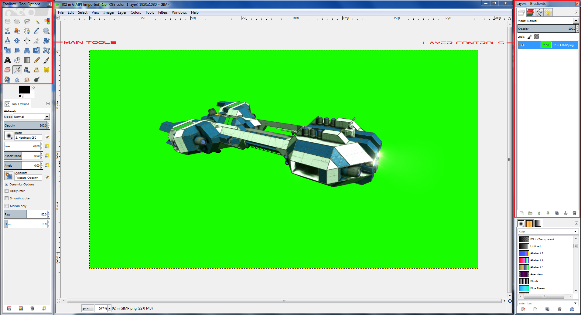581x315 pixels.
Task: Enable the Smooth stroke checkbox
Action: (7, 198)
